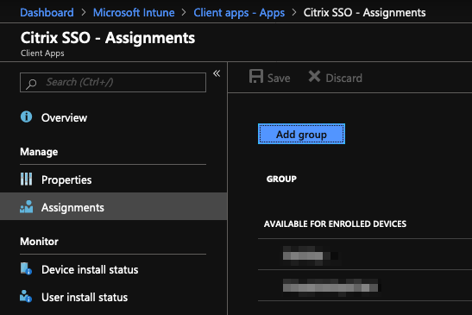Click the Discard label in toolbar

tap(343, 79)
